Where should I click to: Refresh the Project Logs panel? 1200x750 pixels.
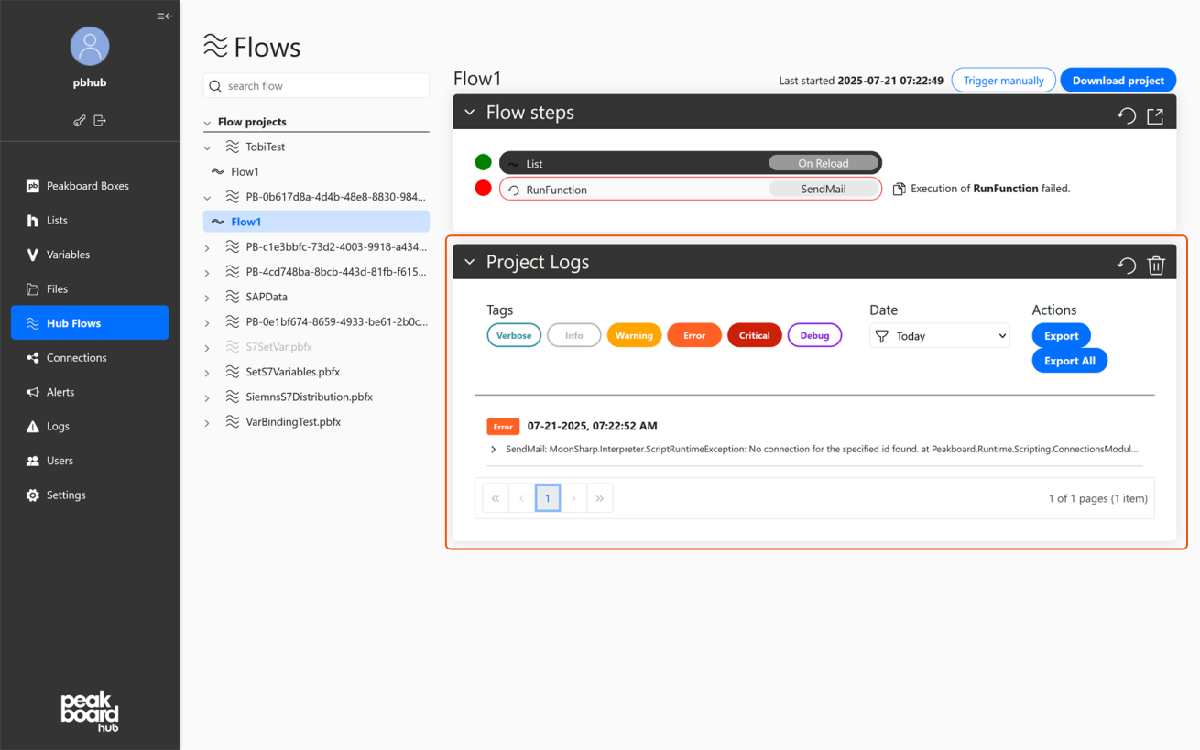(x=1126, y=265)
